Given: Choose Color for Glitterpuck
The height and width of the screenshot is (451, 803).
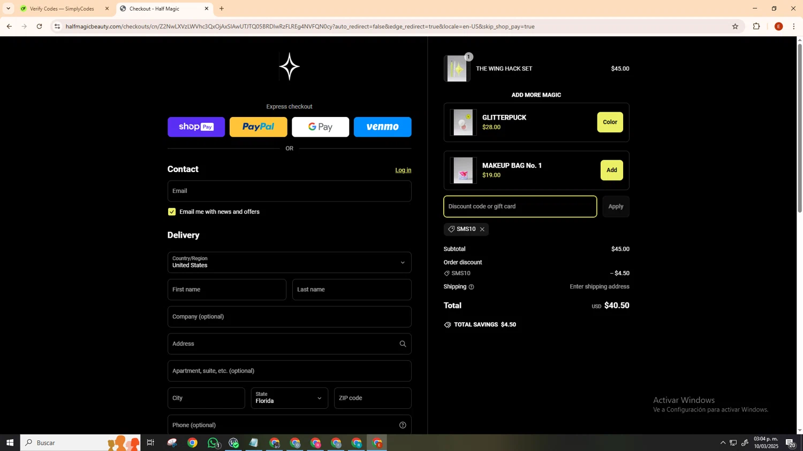Looking at the screenshot, I should pyautogui.click(x=610, y=122).
